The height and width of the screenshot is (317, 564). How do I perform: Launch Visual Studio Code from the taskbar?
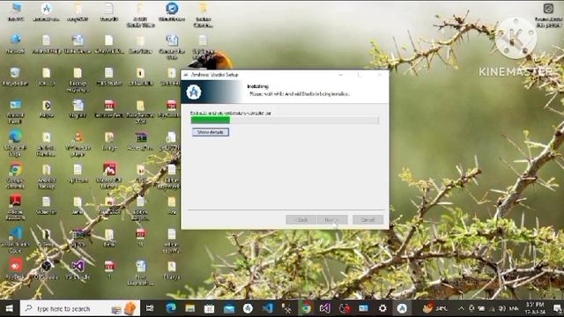(267, 308)
